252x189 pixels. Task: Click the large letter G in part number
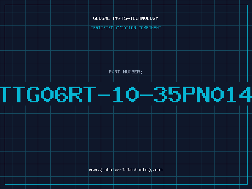click(x=33, y=94)
